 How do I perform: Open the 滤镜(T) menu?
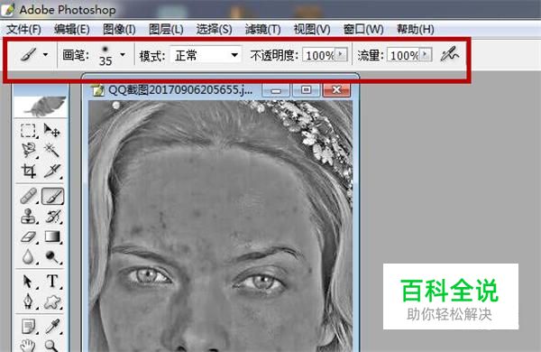(262, 30)
